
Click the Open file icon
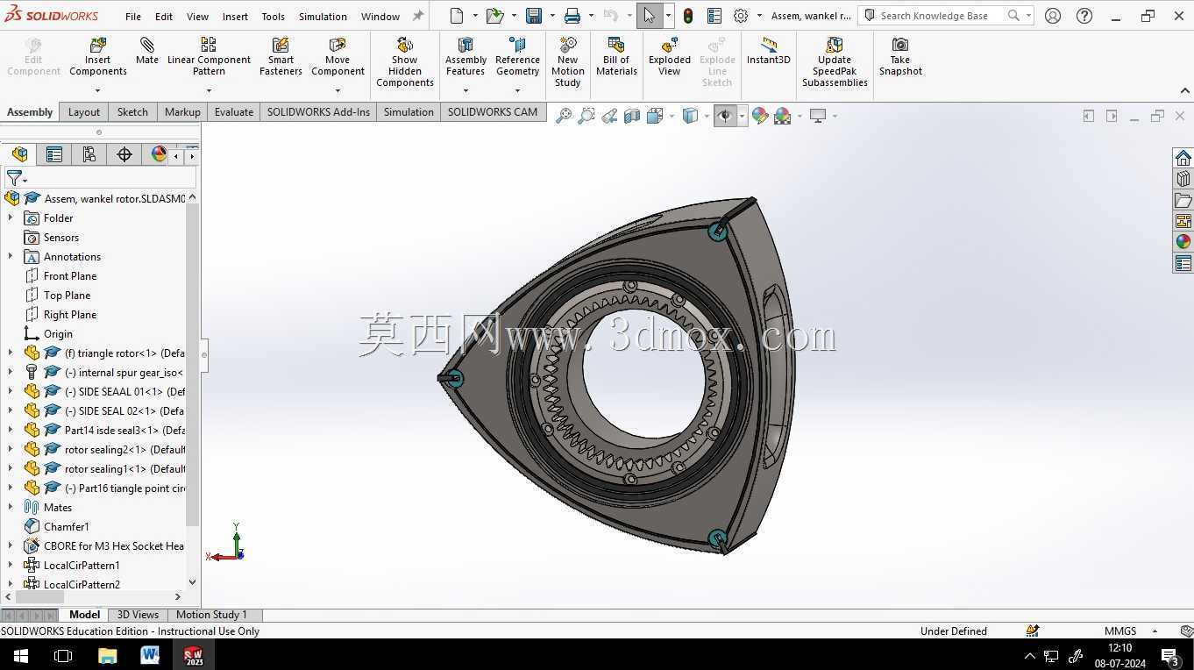(494, 16)
